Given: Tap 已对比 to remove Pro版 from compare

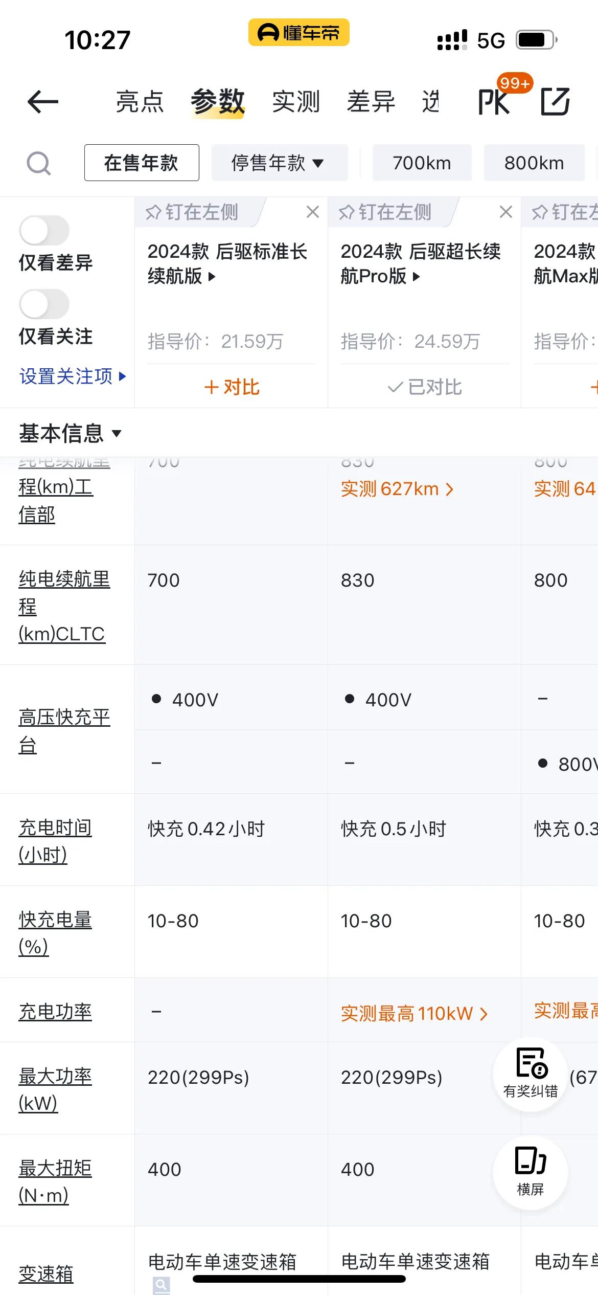Looking at the screenshot, I should click(x=424, y=387).
